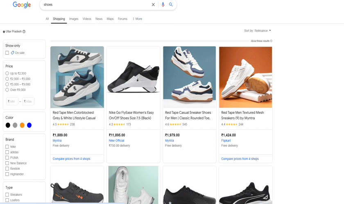The width and height of the screenshot is (344, 204).
Task: Tick the Sneakers type checkbox
Action: 7,195
